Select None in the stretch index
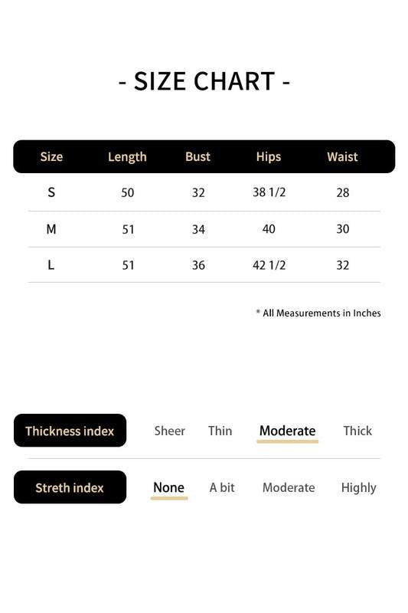408x613 pixels. click(168, 487)
